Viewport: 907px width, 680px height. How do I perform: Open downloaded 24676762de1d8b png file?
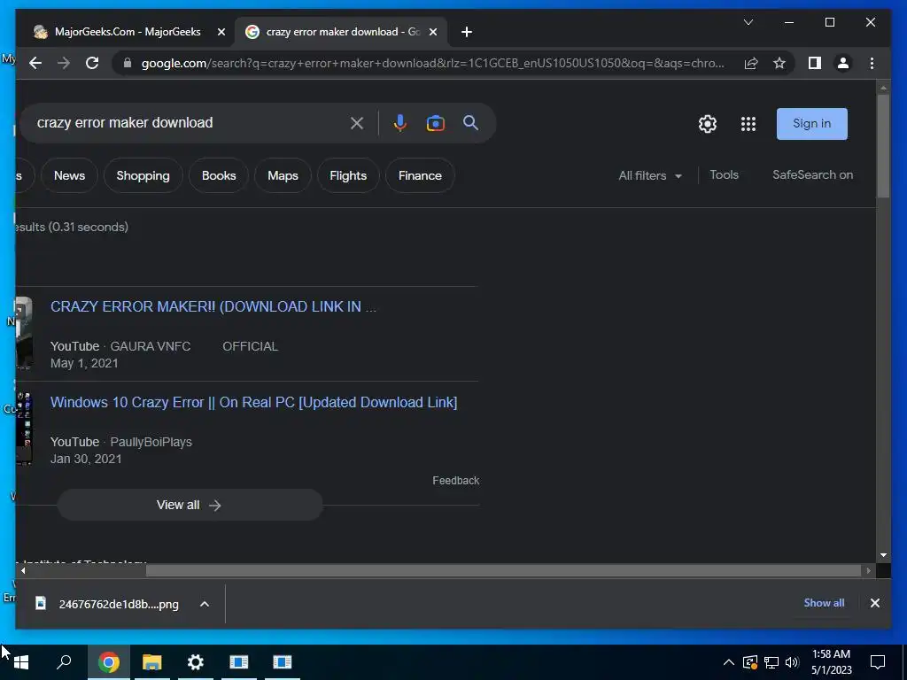click(107, 604)
